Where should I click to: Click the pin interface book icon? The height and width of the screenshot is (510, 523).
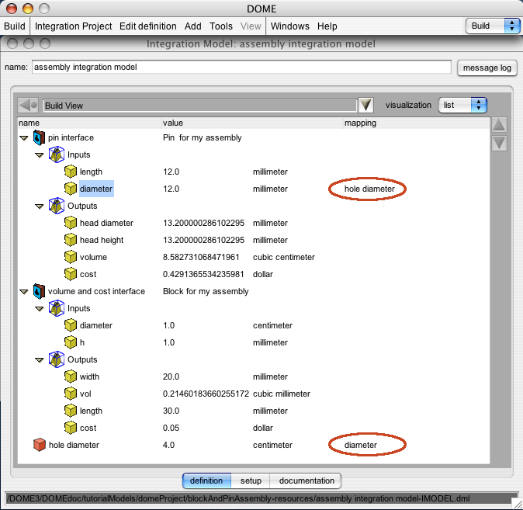coord(39,138)
